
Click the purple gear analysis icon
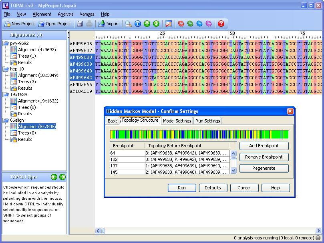[x=209, y=24]
